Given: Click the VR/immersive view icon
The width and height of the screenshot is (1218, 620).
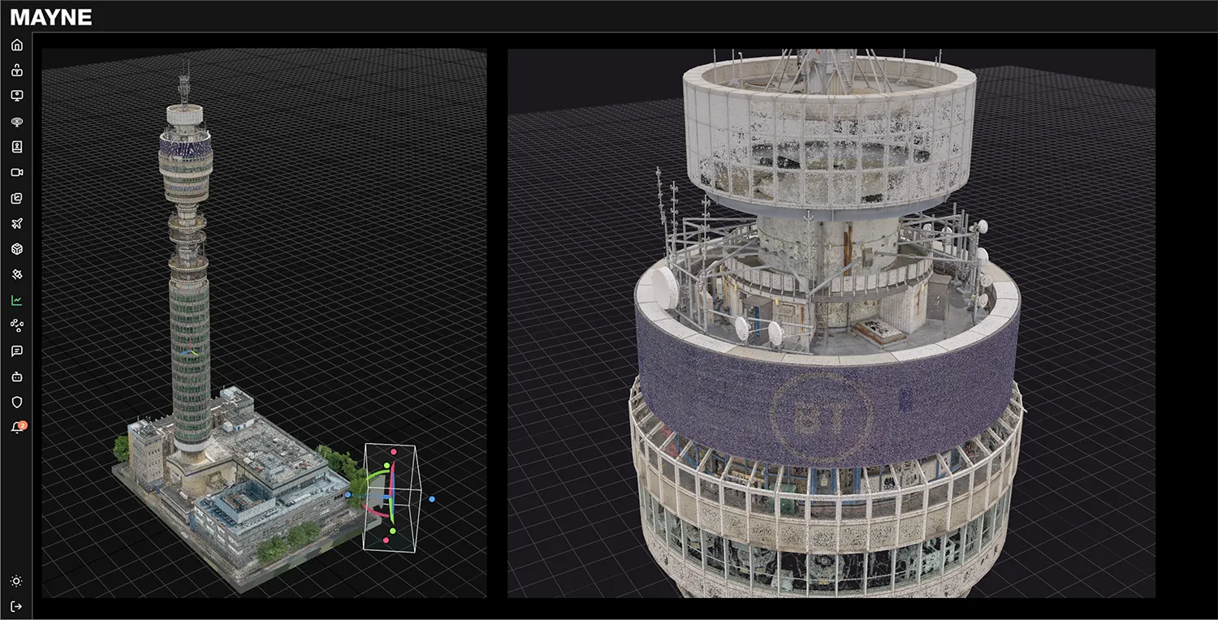Looking at the screenshot, I should [17, 121].
